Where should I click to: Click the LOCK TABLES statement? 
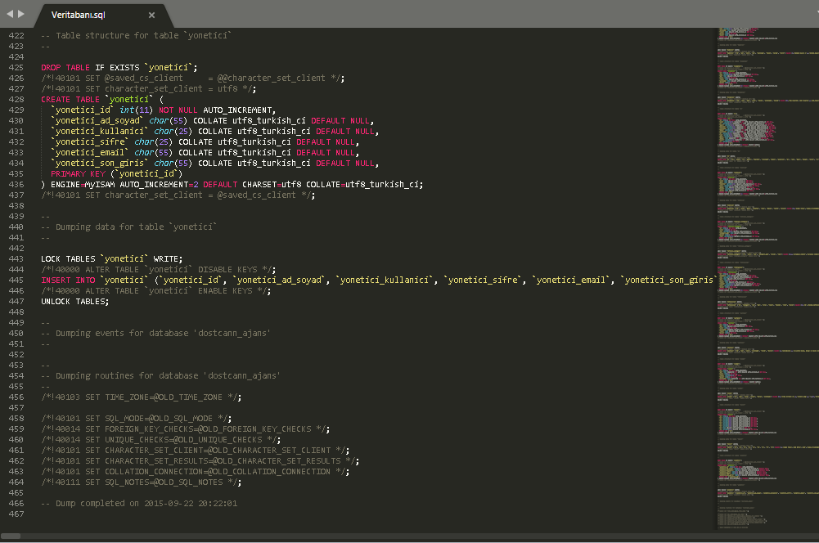point(69,259)
